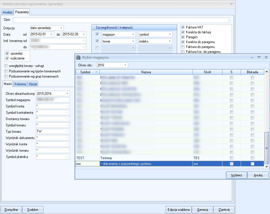Click the magazyn list scrollbar thumb
270x214 pixels.
(267, 148)
